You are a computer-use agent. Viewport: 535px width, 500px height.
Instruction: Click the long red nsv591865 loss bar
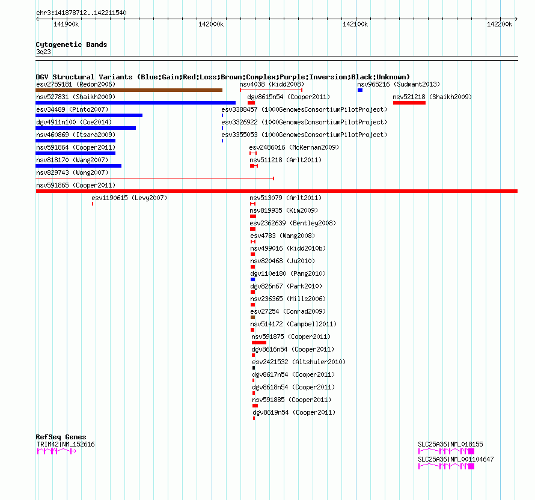pos(277,191)
